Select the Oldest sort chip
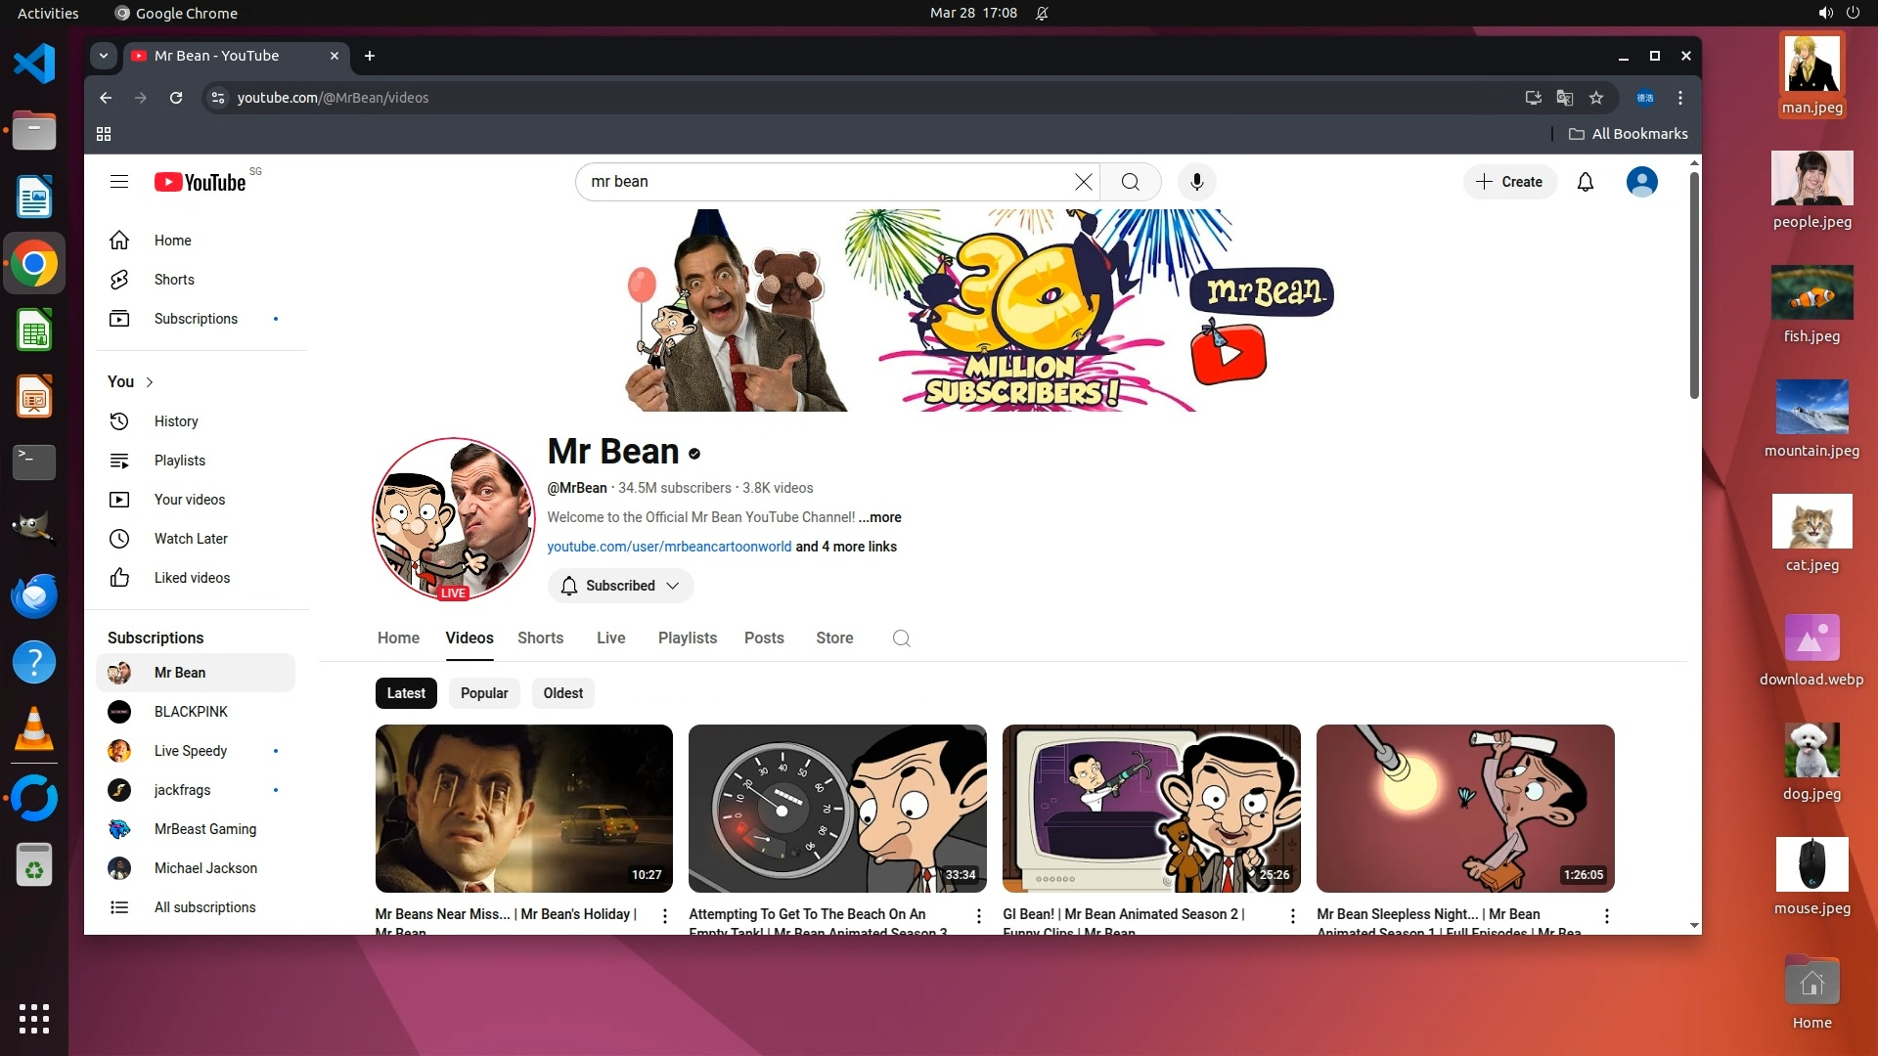1878x1056 pixels. (x=562, y=693)
